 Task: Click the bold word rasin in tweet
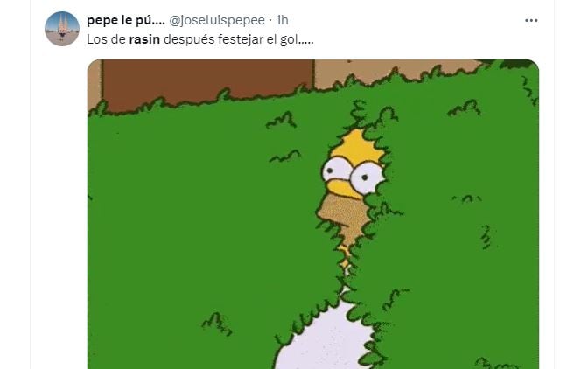point(144,39)
